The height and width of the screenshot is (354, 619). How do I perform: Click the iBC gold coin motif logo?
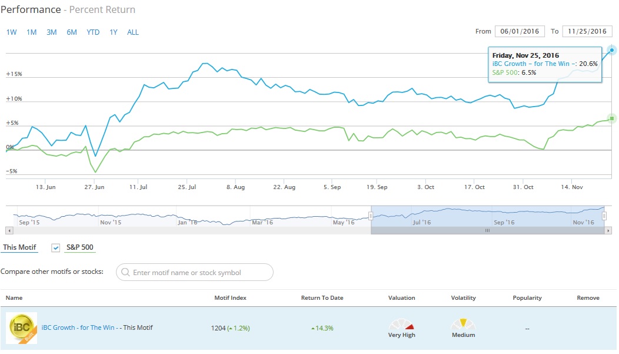point(22,328)
